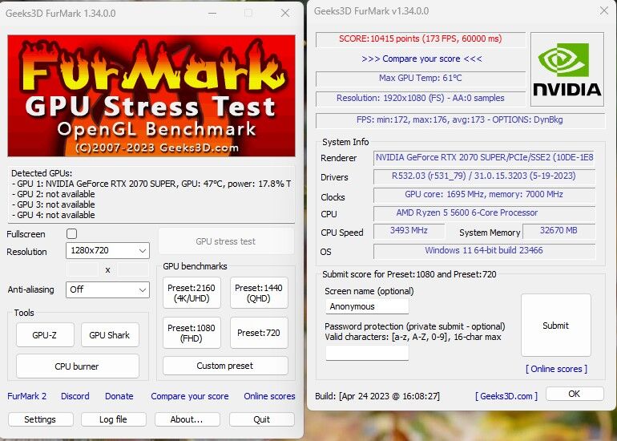This screenshot has width=617, height=441.
Task: Click the Build: [Apr 24 2023] text
Action: [x=377, y=396]
